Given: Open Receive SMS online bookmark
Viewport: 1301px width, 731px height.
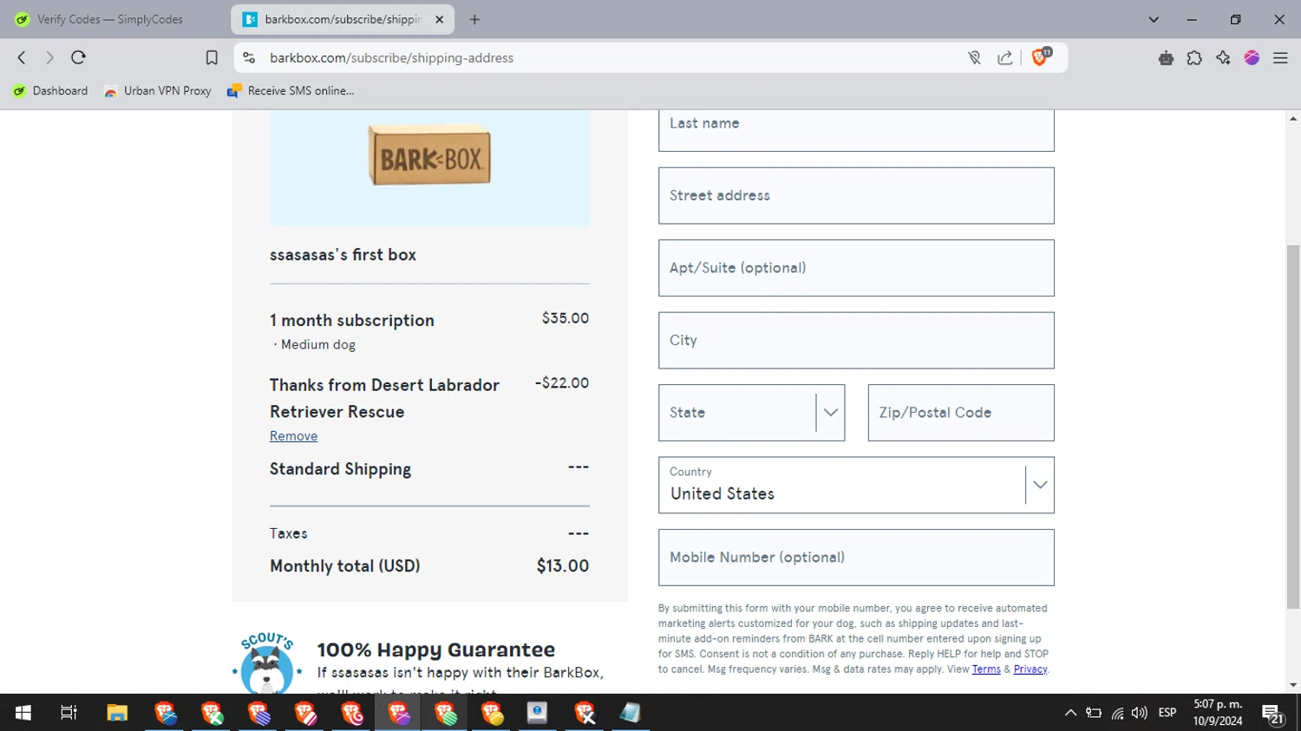Looking at the screenshot, I should click(291, 90).
